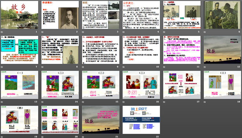Click the animation star icon under slide 15
This screenshot has width=242, height=138.
[83, 102]
